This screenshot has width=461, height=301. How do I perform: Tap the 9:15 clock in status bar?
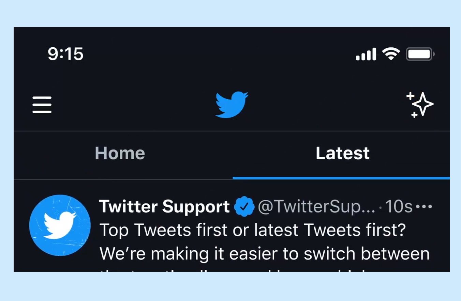point(65,54)
